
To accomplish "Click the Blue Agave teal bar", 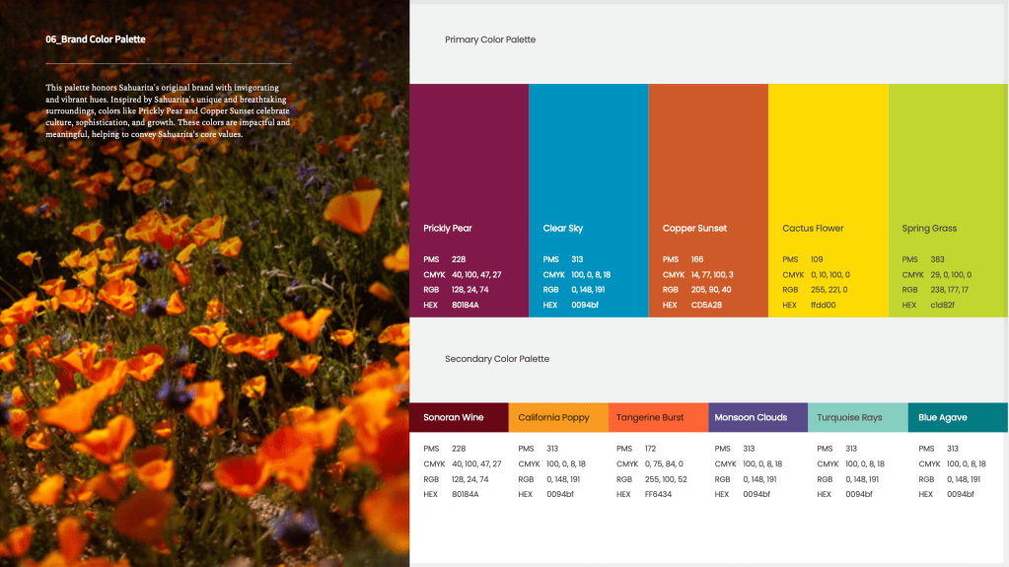I will click(x=956, y=417).
